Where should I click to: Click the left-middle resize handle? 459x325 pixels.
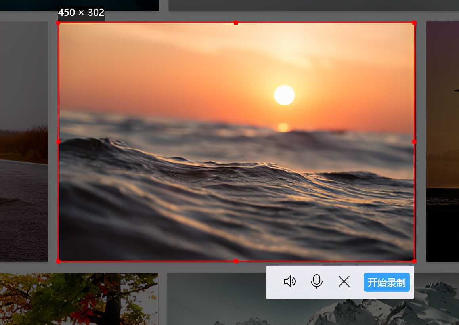tap(59, 141)
